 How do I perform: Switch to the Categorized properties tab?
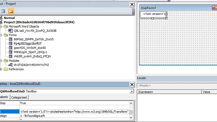coord(19,97)
